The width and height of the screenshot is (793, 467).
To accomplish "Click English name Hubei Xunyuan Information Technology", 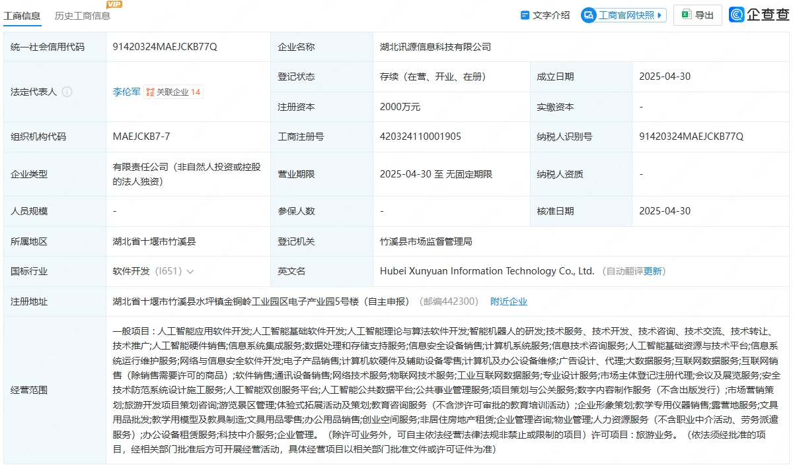I will pos(487,271).
